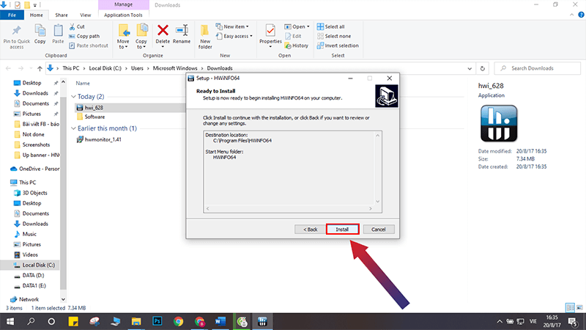Open the DATA1 (E:) drive
Viewport: 586px width, 330px height.
tap(30, 285)
